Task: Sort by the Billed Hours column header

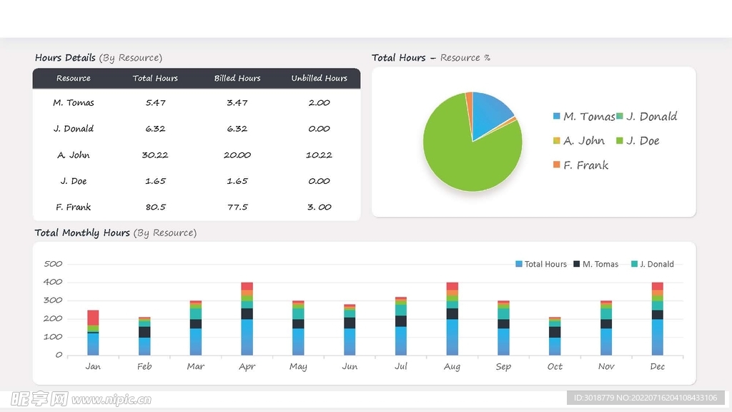Action: [x=237, y=78]
